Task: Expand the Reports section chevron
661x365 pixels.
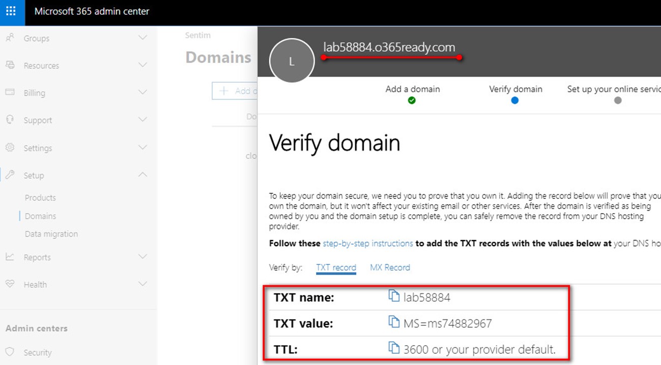Action: [143, 257]
